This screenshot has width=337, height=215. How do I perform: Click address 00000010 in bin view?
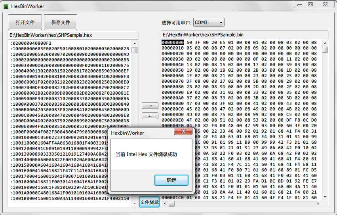tap(173, 48)
